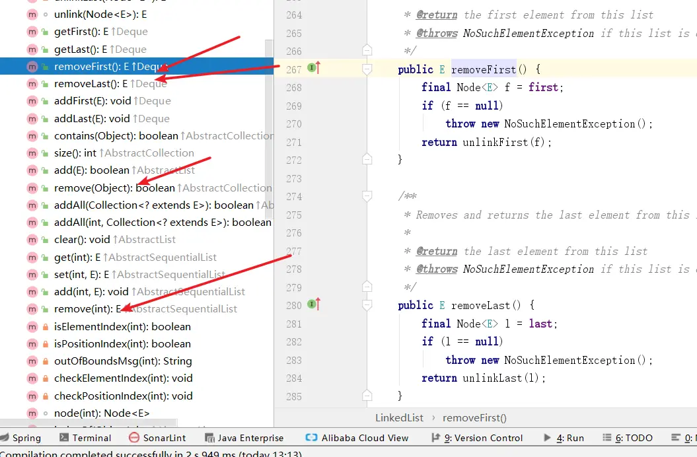
Task: Open the Spring tool window
Action: 21,438
